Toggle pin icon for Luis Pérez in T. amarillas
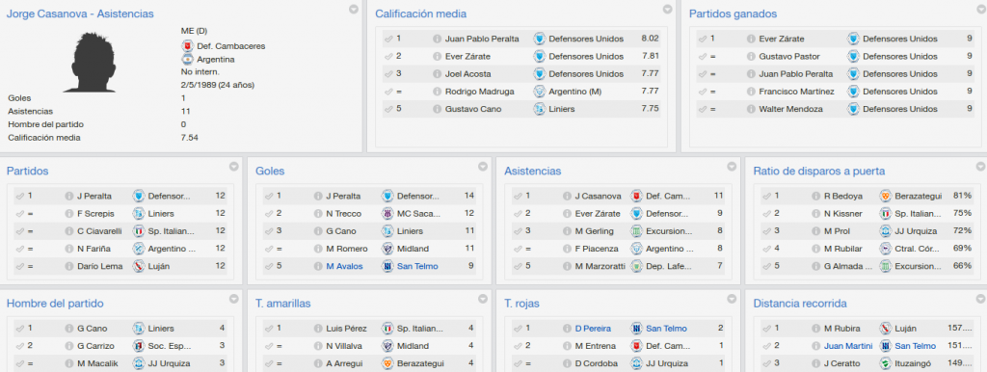The width and height of the screenshot is (987, 372). click(x=270, y=328)
